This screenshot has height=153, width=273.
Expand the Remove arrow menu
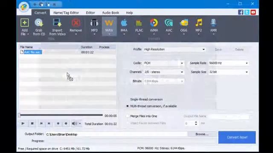point(76,34)
